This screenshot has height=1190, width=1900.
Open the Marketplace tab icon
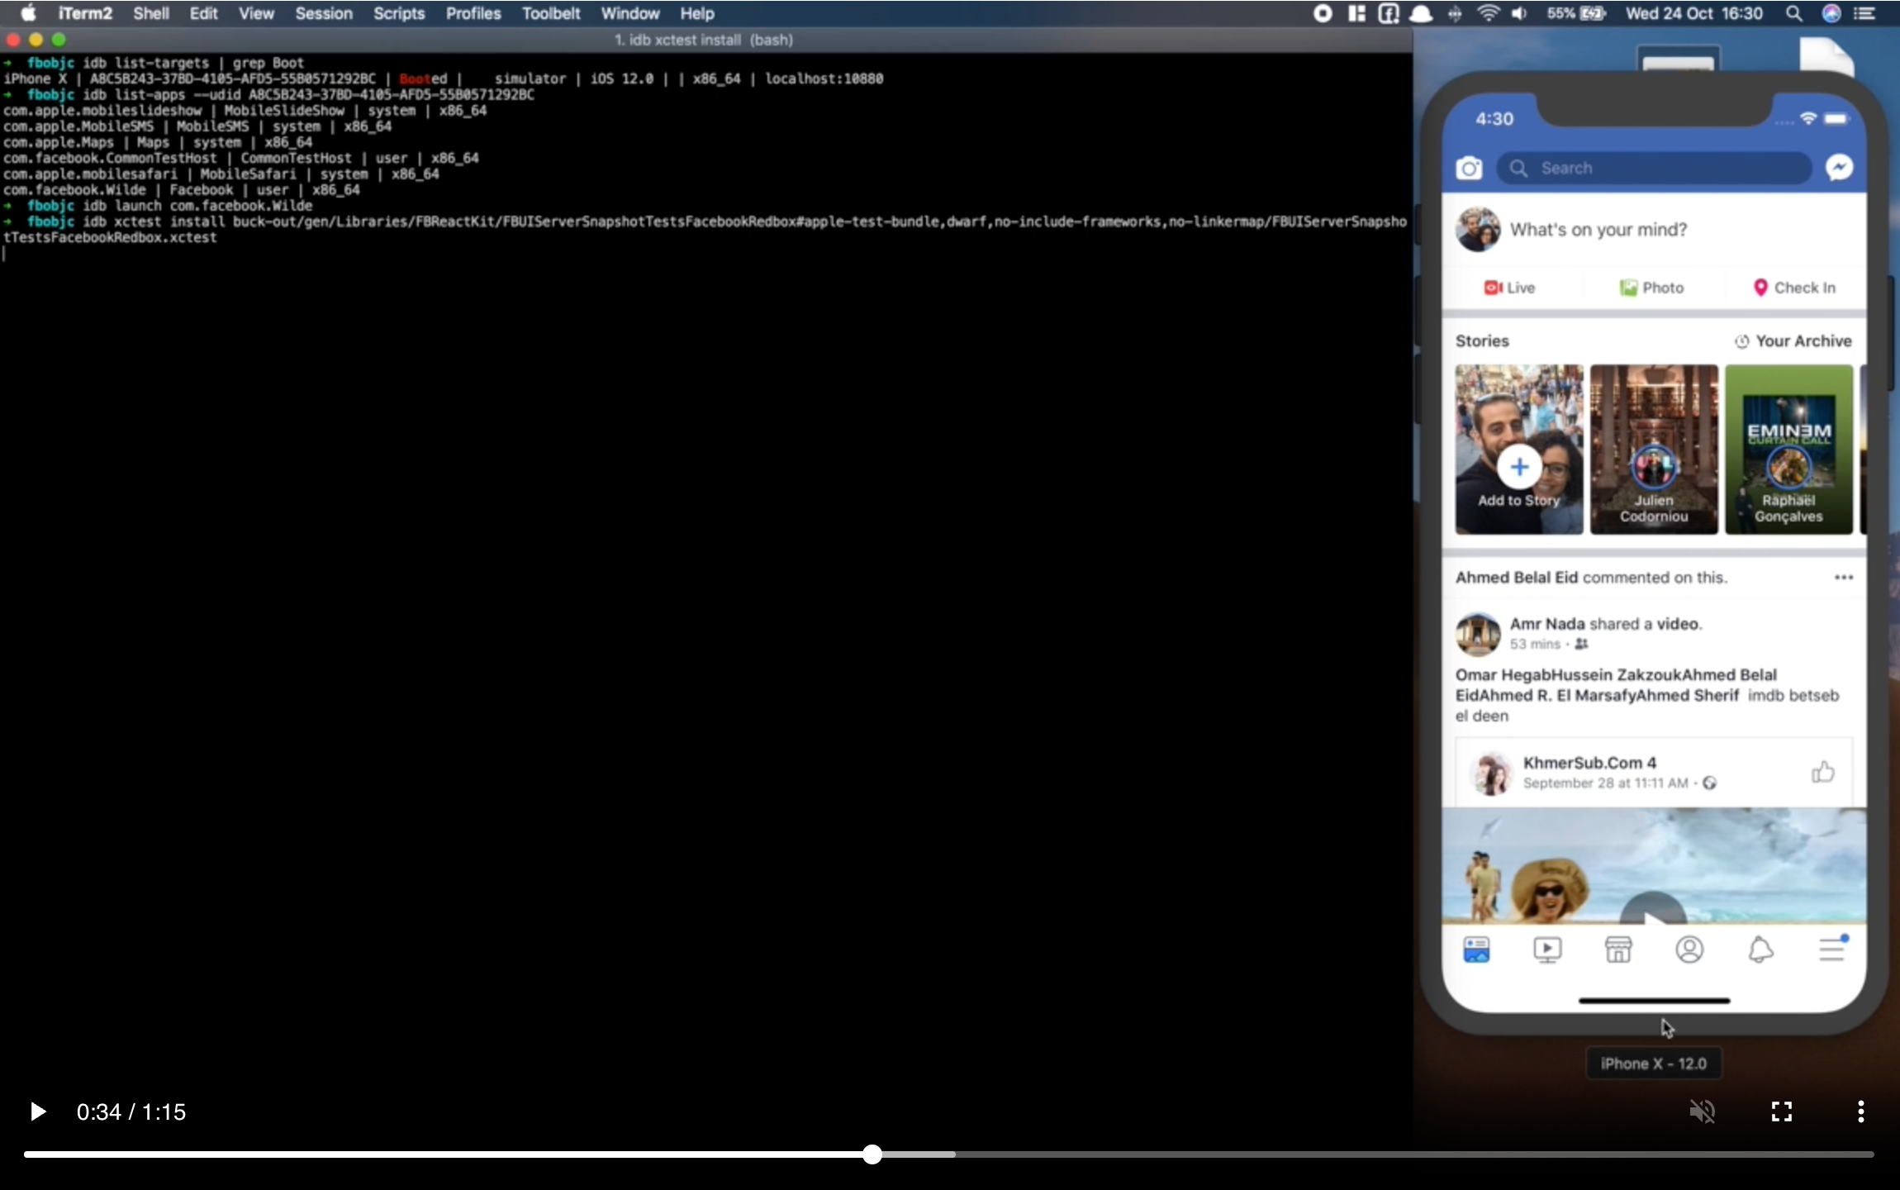coord(1618,950)
